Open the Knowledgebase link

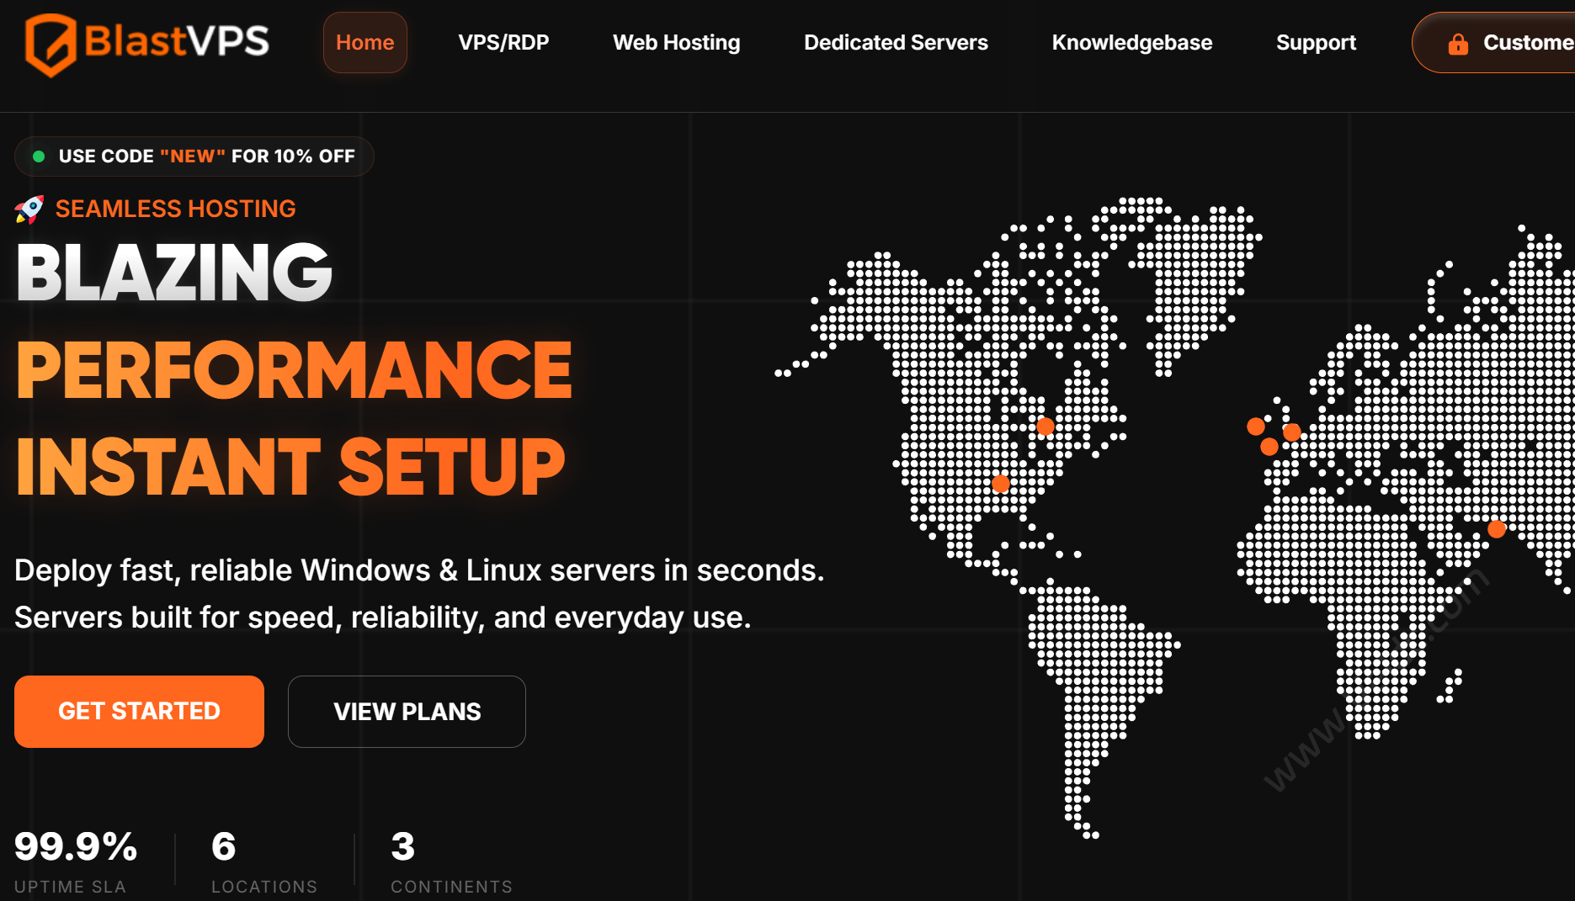pos(1131,43)
